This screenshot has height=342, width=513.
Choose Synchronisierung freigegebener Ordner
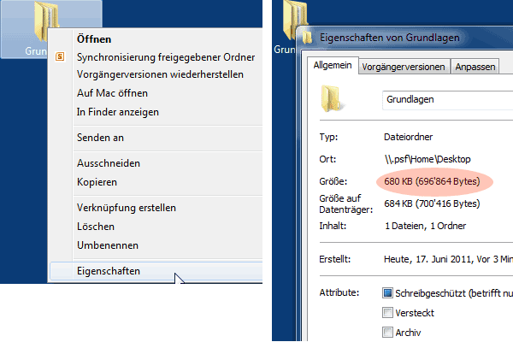pos(154,57)
